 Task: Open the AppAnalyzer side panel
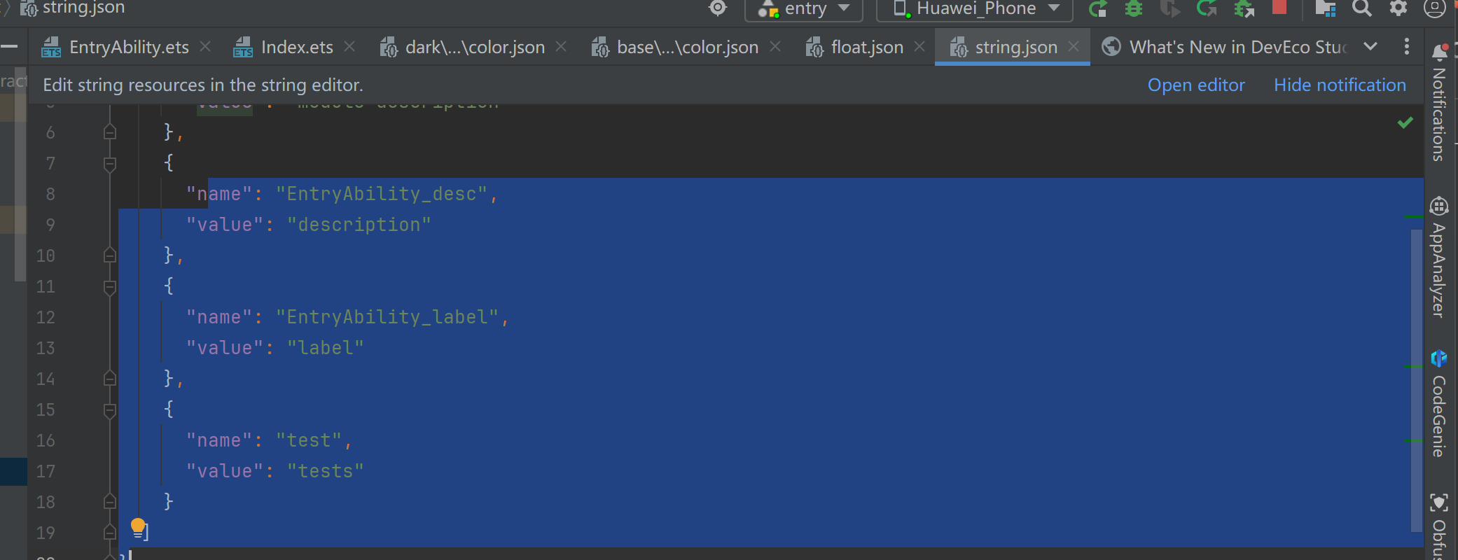[x=1439, y=258]
